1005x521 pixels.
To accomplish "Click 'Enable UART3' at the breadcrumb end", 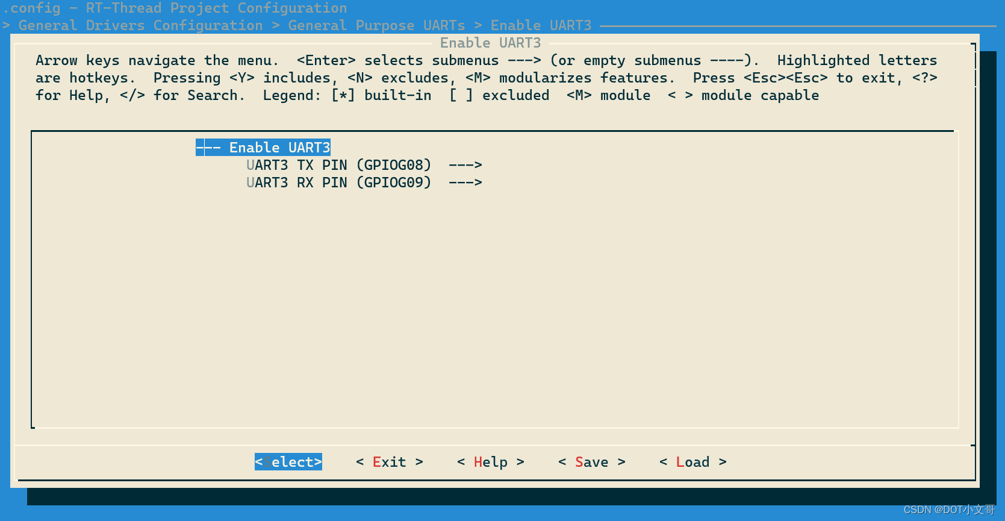I will [541, 25].
